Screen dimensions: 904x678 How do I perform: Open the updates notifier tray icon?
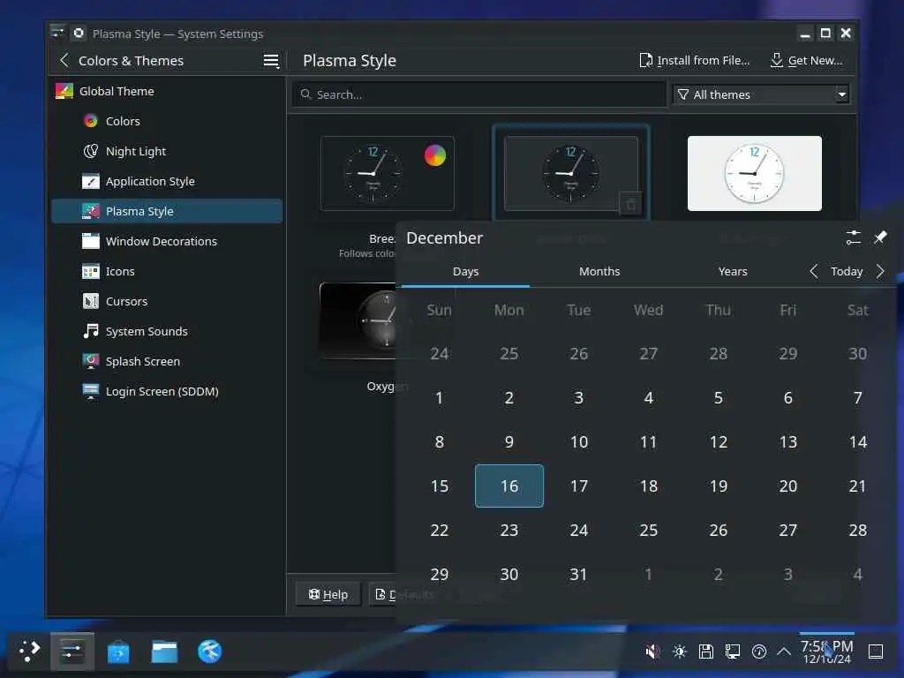tap(759, 652)
